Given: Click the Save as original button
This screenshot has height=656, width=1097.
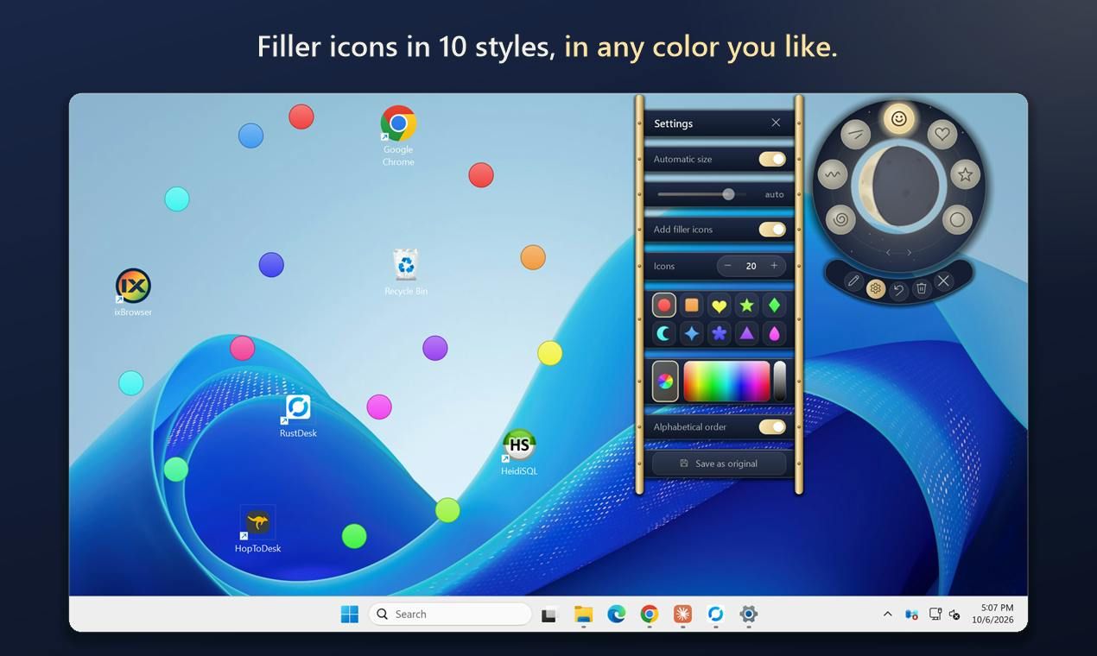Looking at the screenshot, I should pyautogui.click(x=719, y=464).
